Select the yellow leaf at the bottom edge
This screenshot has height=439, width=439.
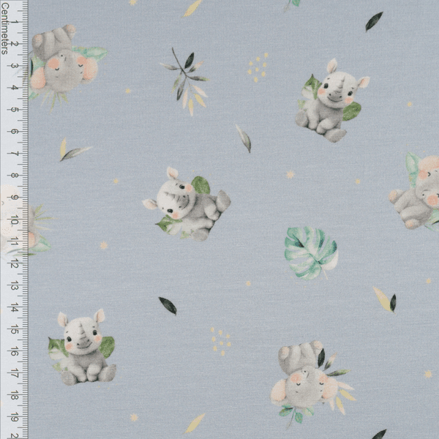[x=195, y=423]
